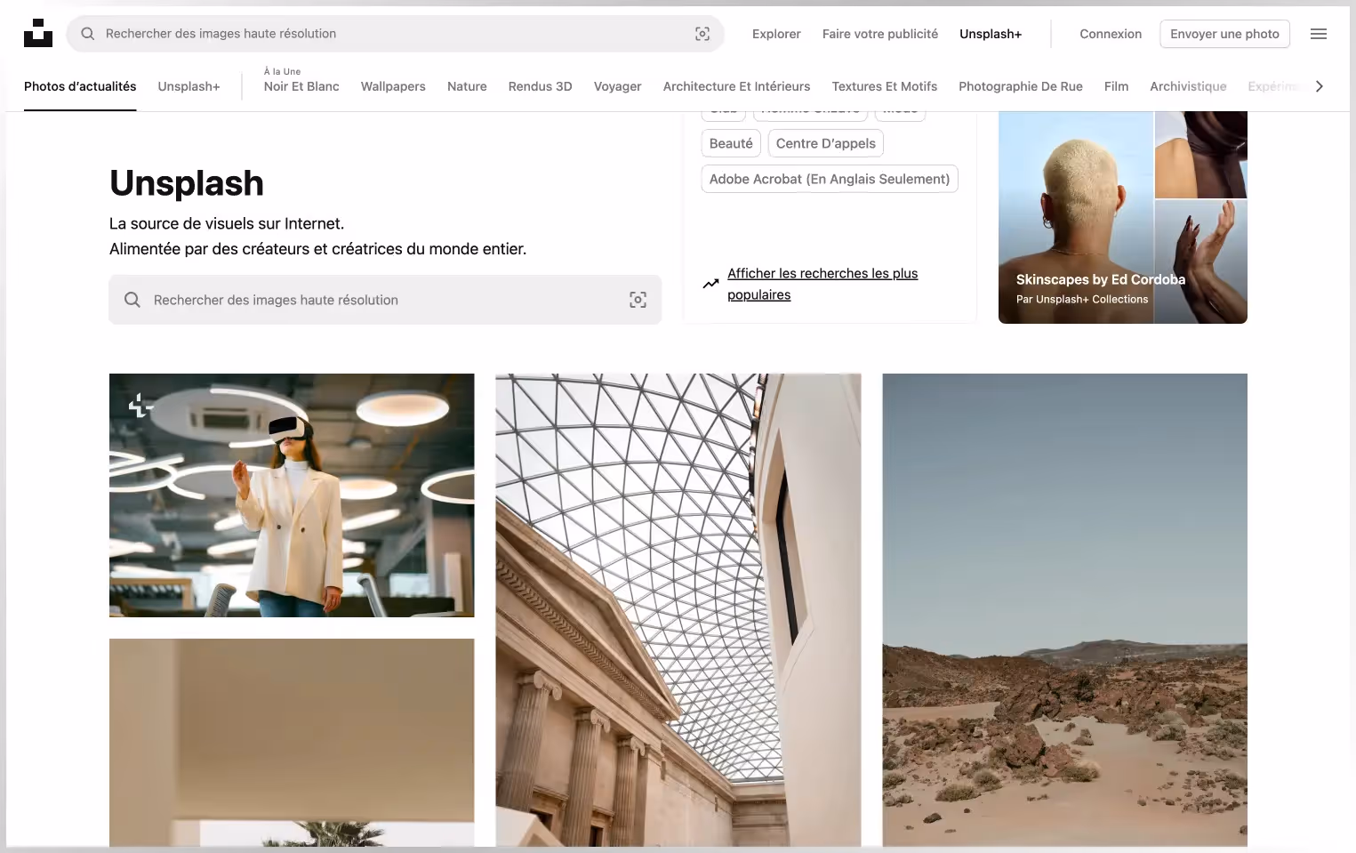Viewport: 1356px width, 853px height.
Task: Select Photographie De Rue category
Action: pos(1021,86)
